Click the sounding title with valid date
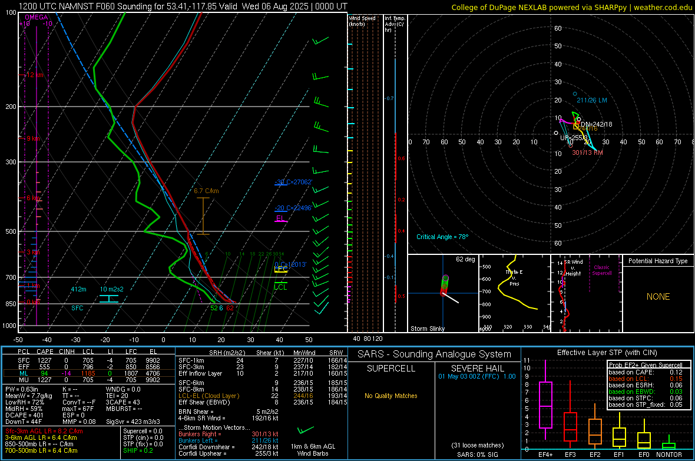The width and height of the screenshot is (695, 461). [183, 6]
